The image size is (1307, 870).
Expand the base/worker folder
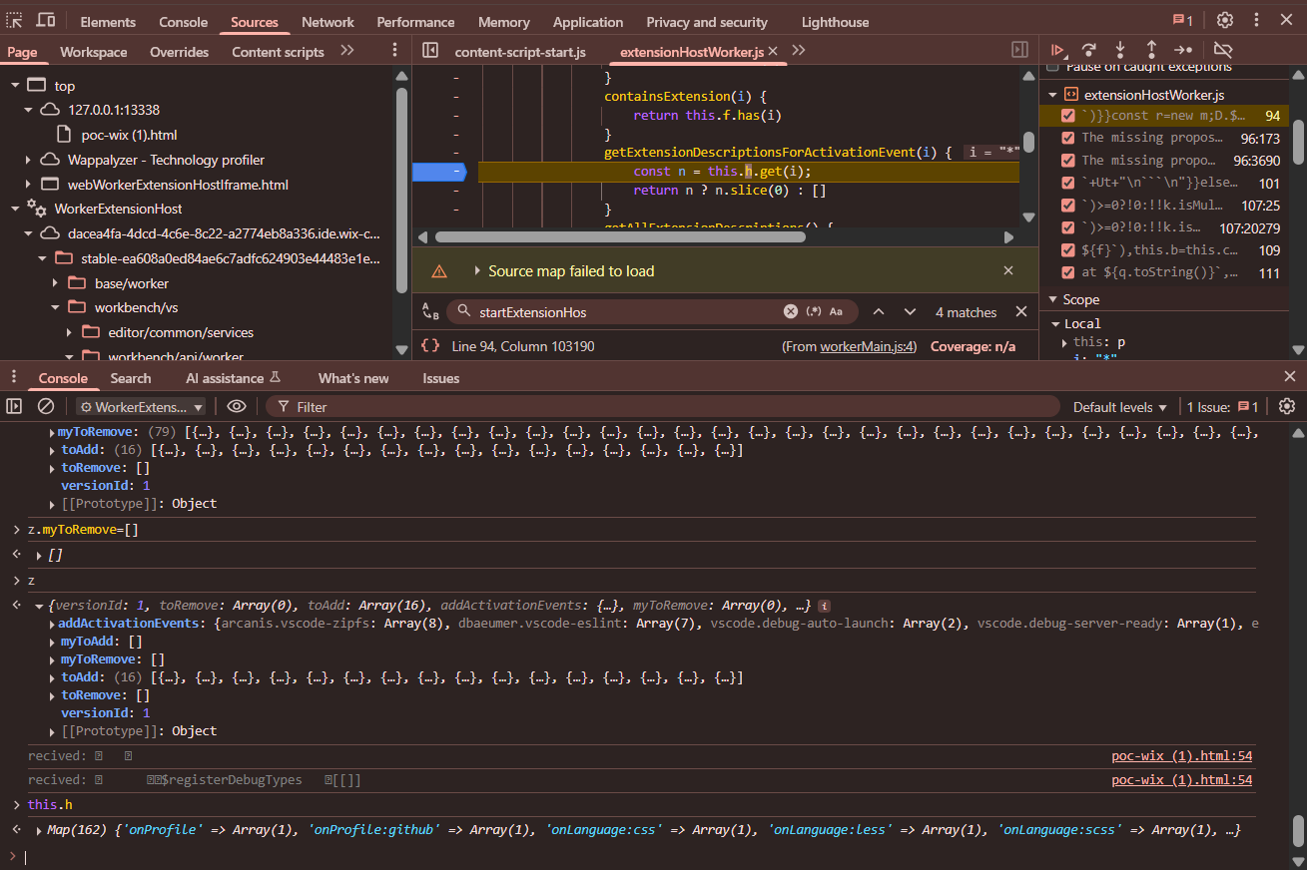point(56,283)
